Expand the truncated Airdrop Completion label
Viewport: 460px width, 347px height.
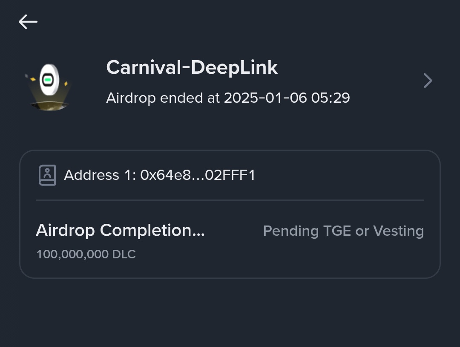120,231
